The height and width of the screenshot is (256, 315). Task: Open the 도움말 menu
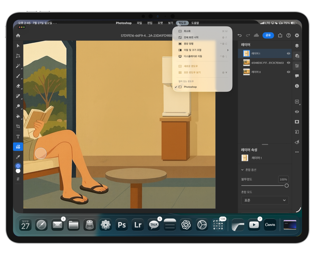point(195,23)
